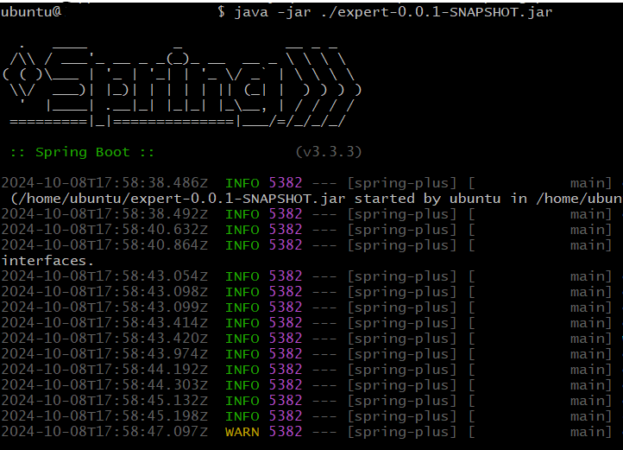The height and width of the screenshot is (450, 623).
Task: Click timestamp 2024-10-08T17:58:45.198Z
Action: 104,415
